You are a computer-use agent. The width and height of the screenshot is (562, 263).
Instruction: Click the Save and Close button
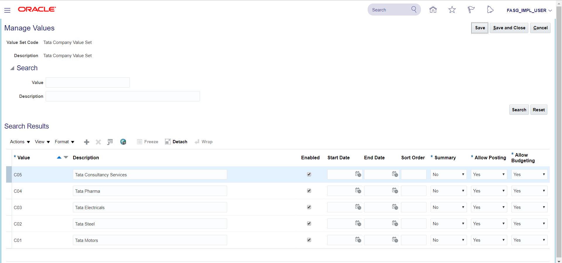pos(509,28)
